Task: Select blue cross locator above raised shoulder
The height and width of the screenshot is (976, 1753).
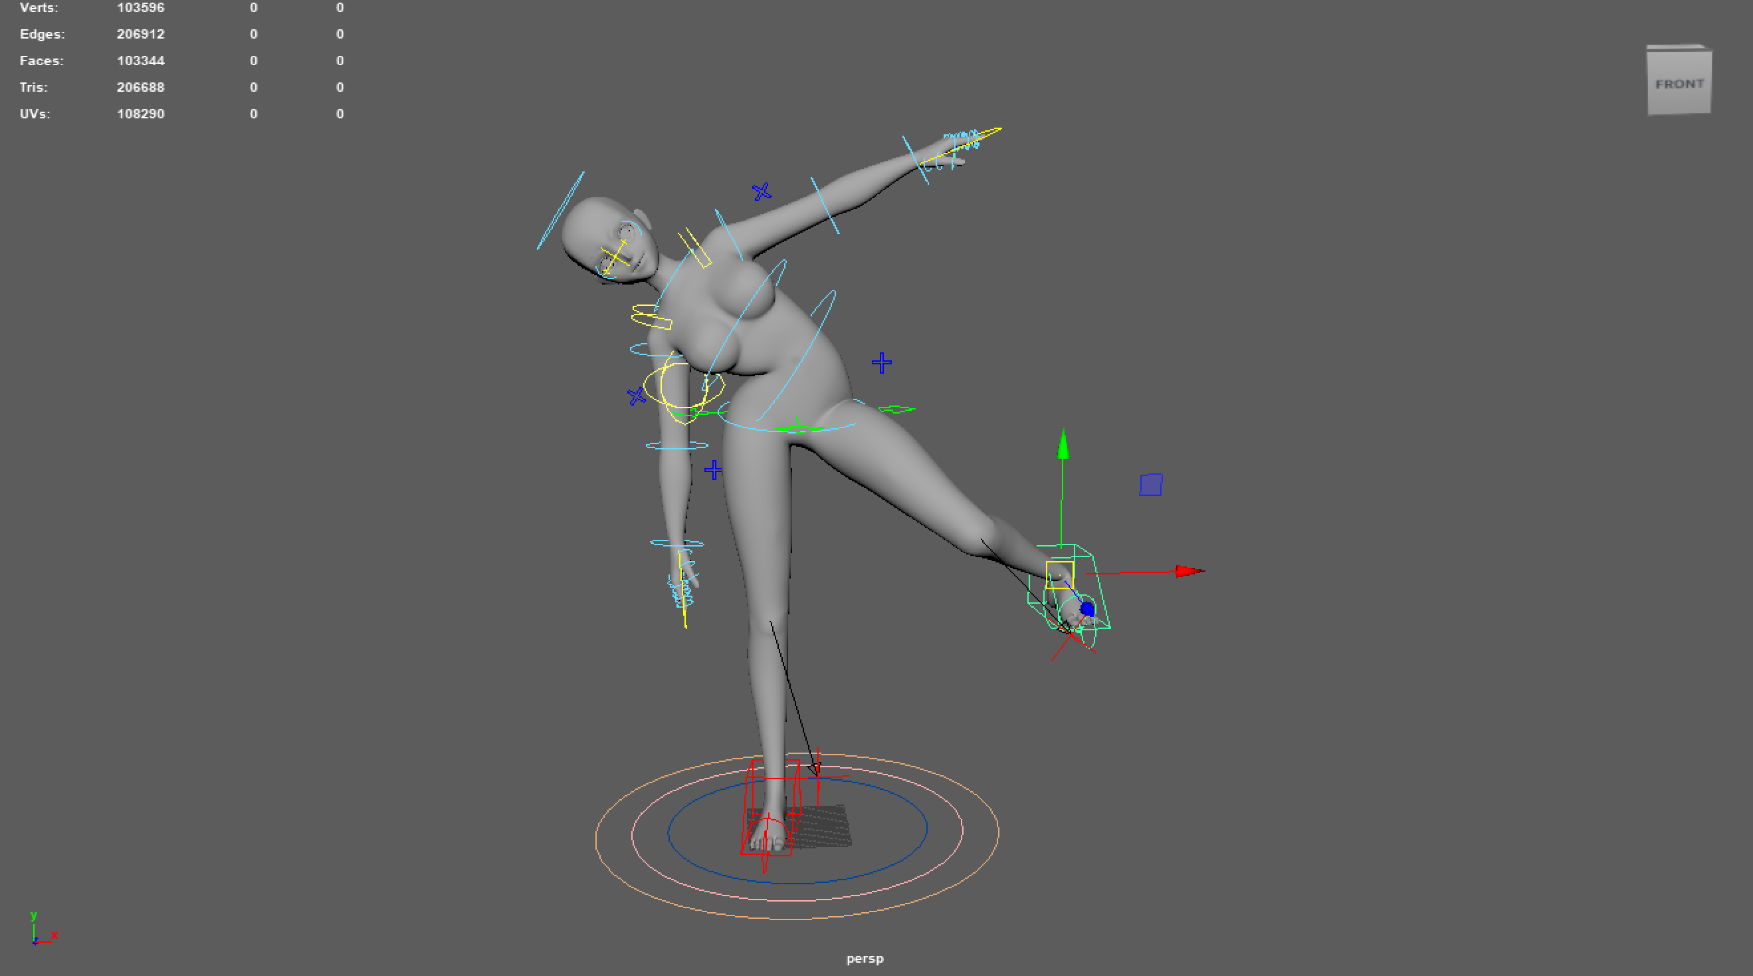Action: click(x=762, y=192)
